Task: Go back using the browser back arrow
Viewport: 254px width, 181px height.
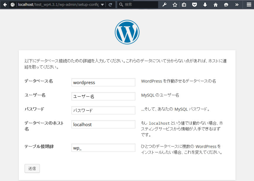Action: pyautogui.click(x=5, y=5)
